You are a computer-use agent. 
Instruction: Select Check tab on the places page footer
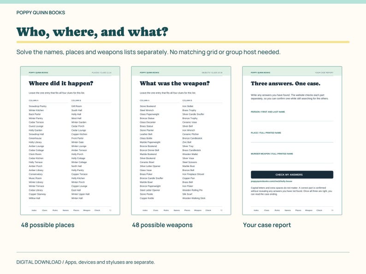coord(97,210)
